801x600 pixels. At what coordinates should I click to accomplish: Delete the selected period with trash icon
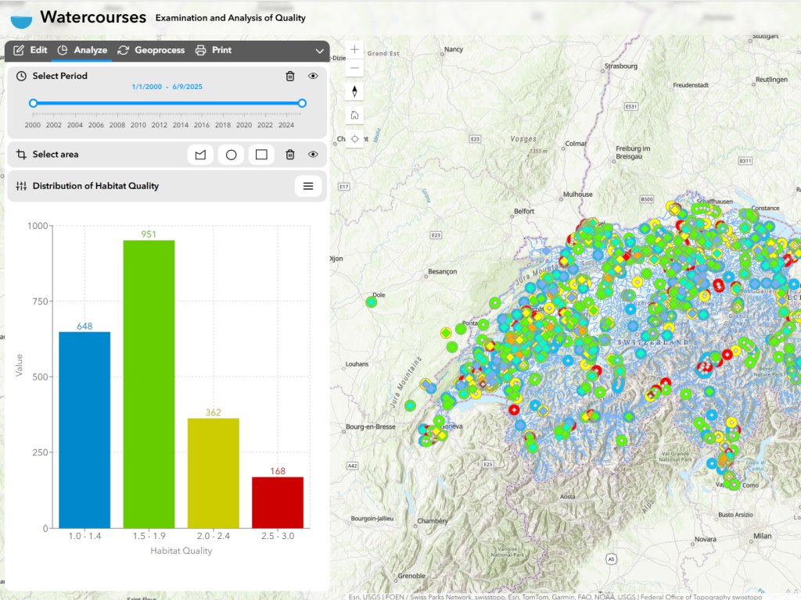click(290, 76)
